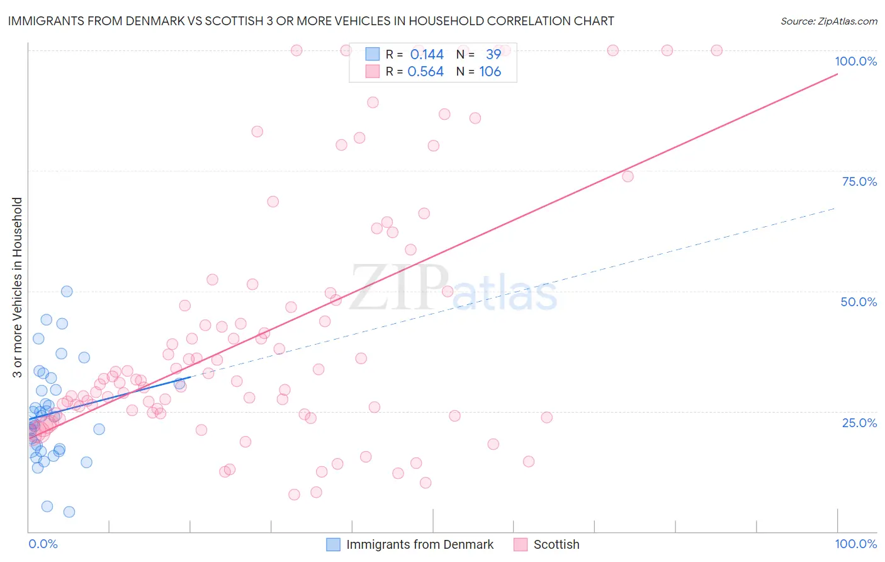Click the chart title text
Viewport: 885px width, 562px height.
click(x=311, y=21)
